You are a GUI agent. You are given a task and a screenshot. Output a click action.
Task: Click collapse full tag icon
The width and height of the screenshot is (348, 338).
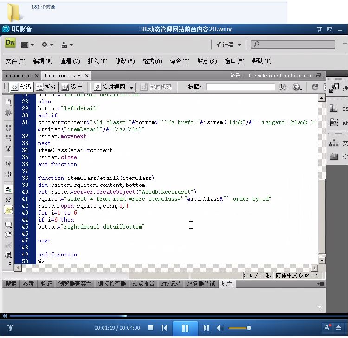point(8,128)
